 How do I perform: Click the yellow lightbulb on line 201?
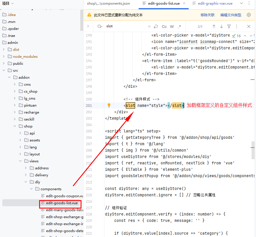(x=109, y=105)
